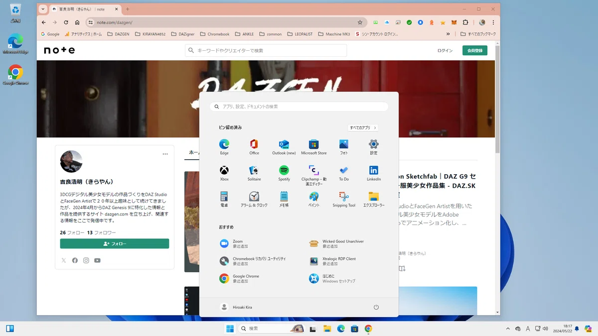Open Outlook (new) pinned app
598x336 pixels.
[284, 146]
